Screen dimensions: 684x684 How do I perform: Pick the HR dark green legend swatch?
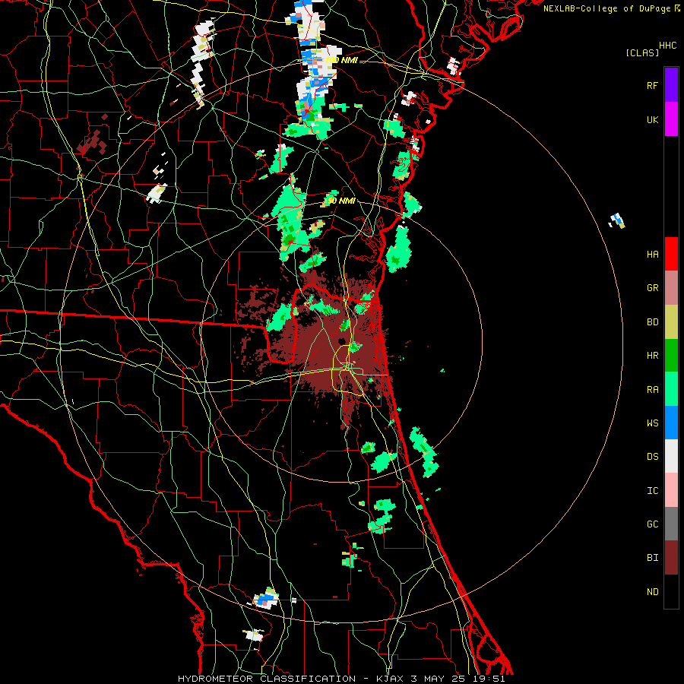coord(671,356)
